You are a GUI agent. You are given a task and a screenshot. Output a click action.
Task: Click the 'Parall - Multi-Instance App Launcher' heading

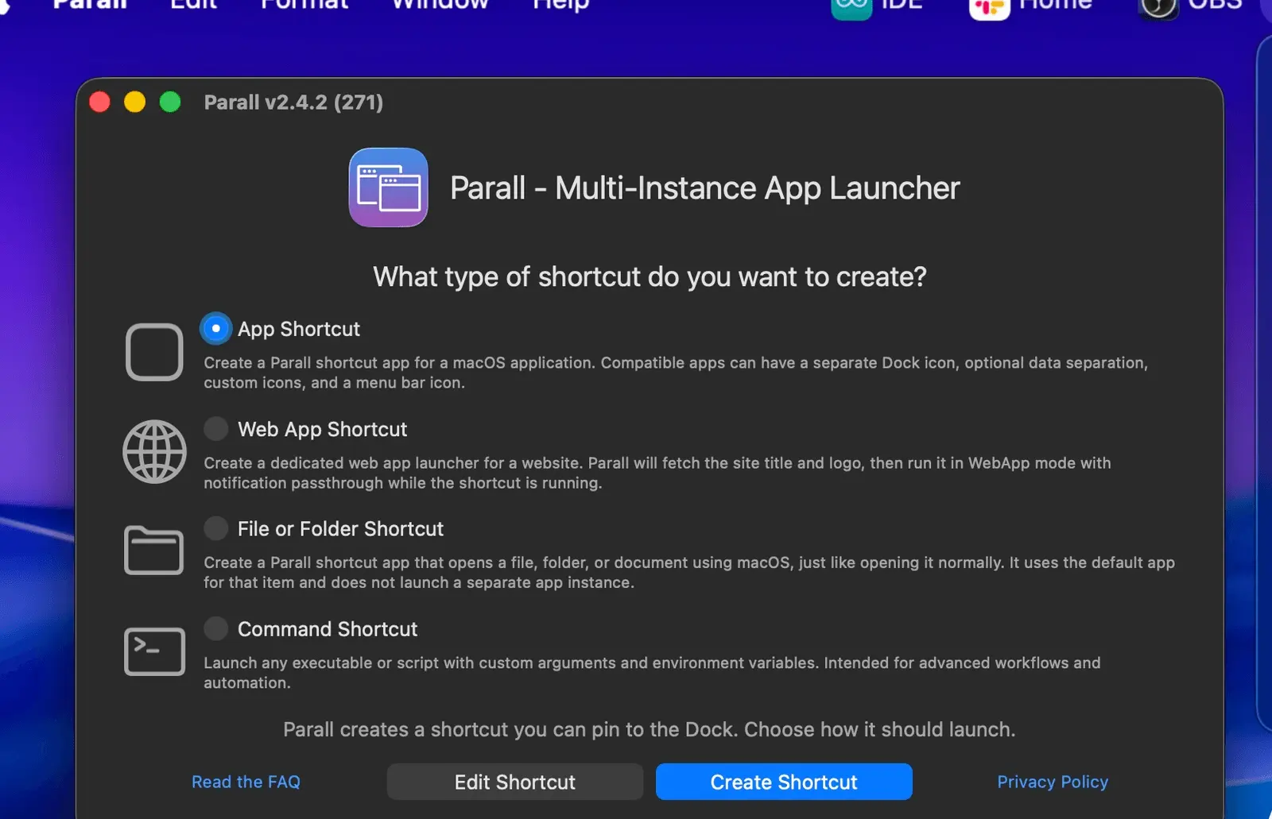coord(705,188)
